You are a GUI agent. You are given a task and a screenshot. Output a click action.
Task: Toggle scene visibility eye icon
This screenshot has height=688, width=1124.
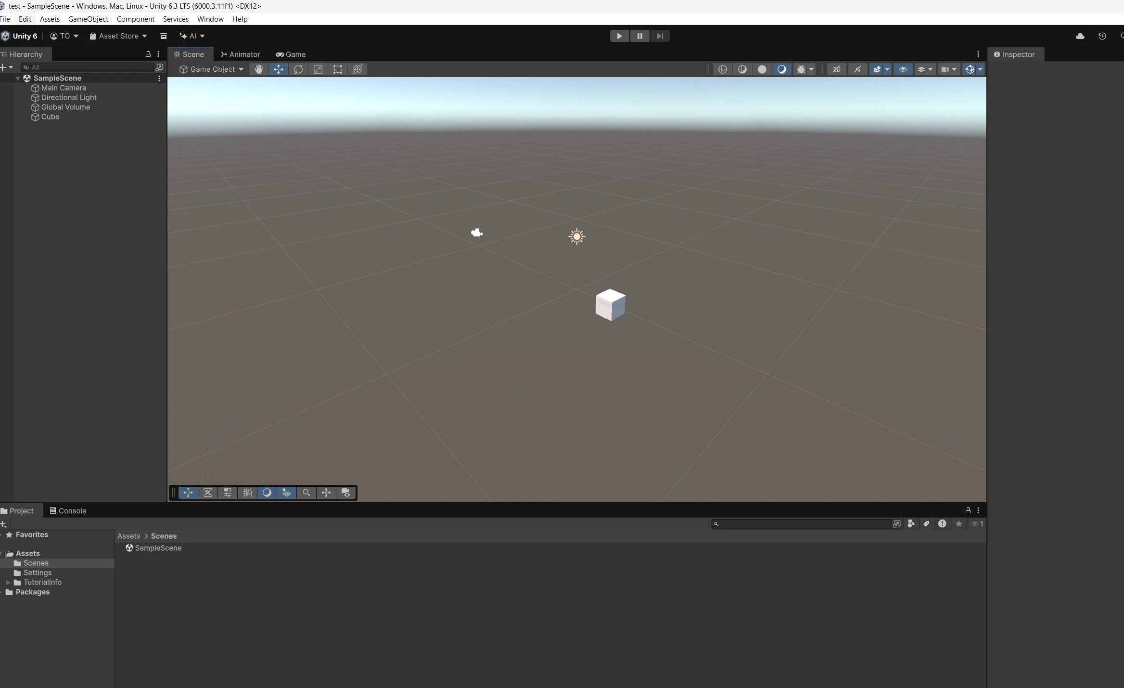click(903, 69)
